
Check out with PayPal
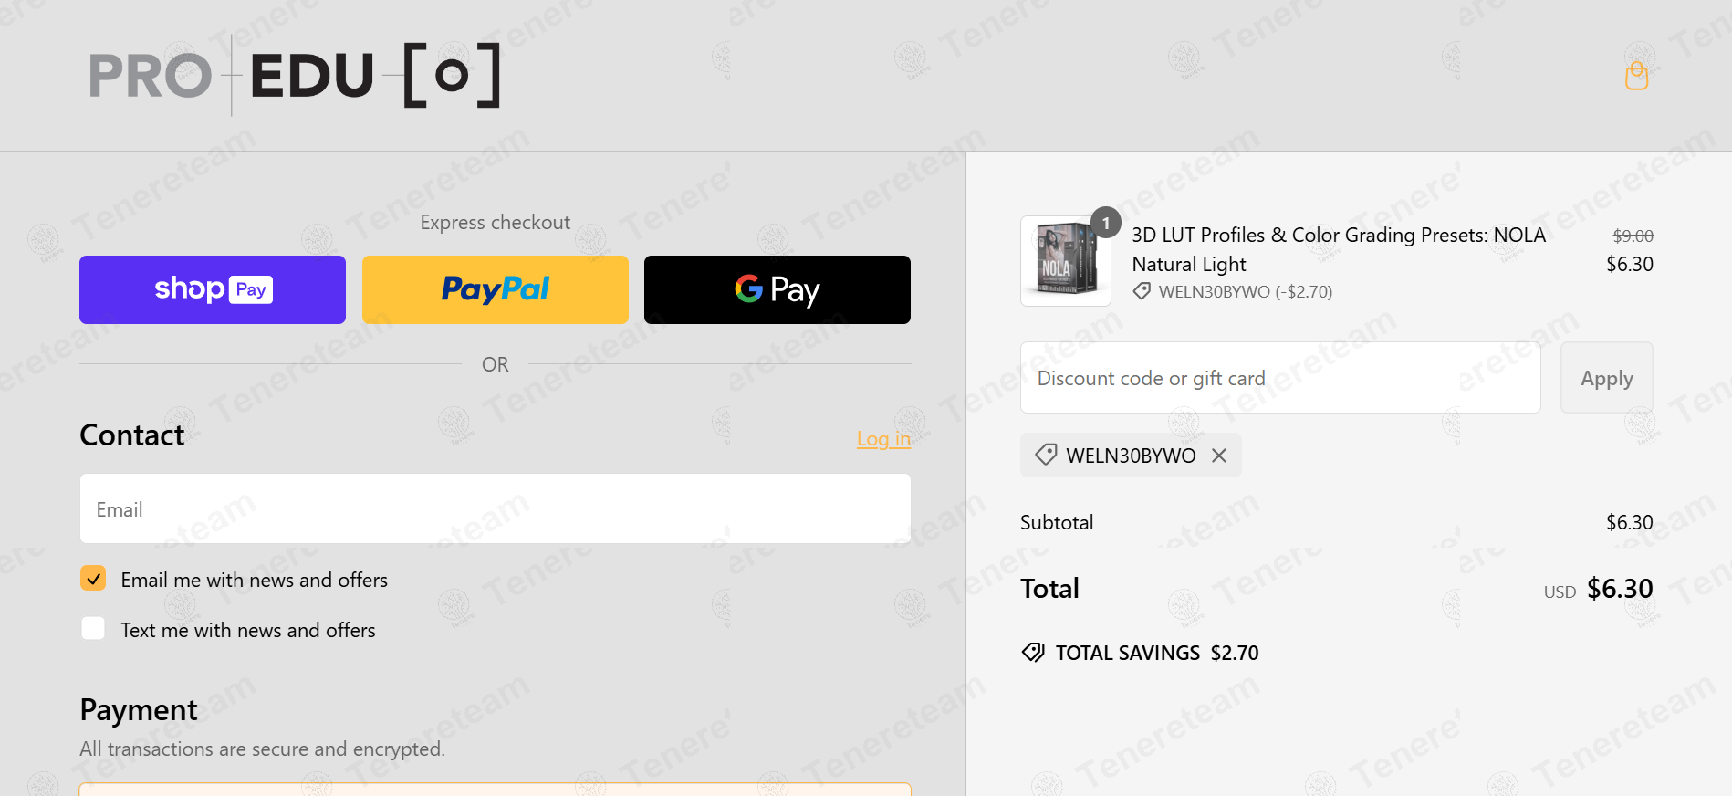(x=496, y=289)
